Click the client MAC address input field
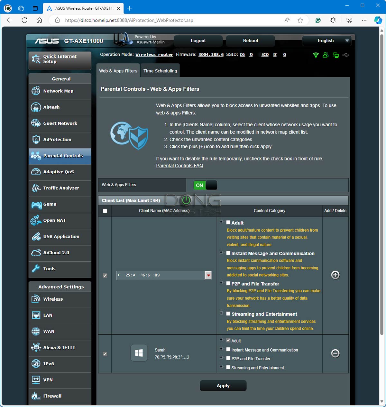Viewport: 386px width, 407px height. click(161, 275)
